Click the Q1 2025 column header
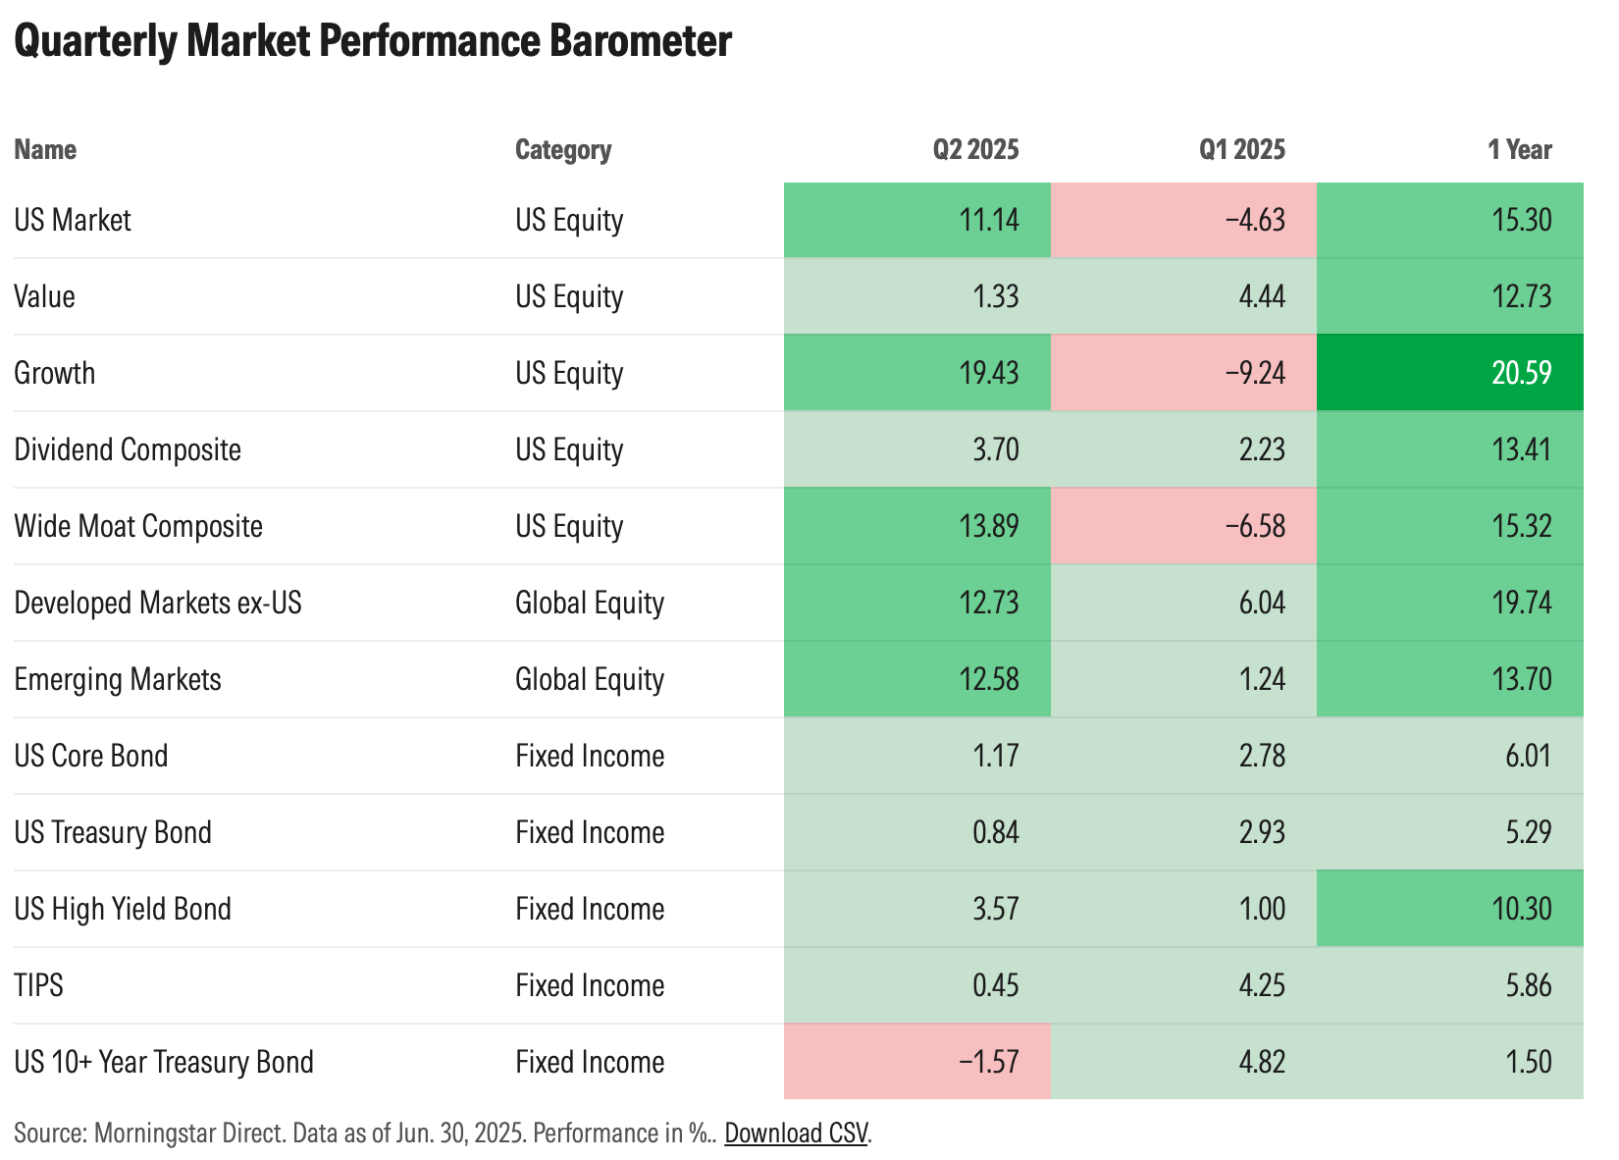Screen dimensions: 1619x1160 pyautogui.click(x=1241, y=149)
